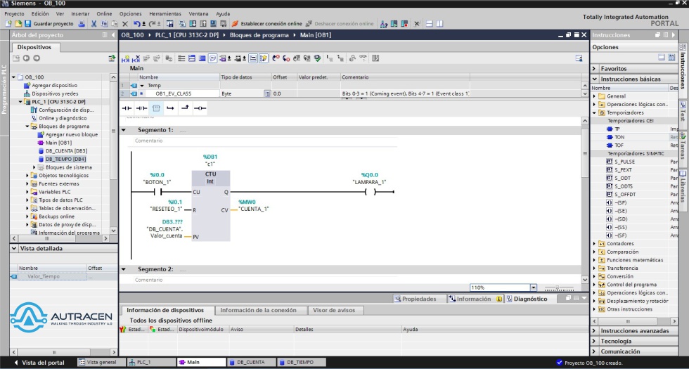Collapse Segmento 2 network
Viewport: 689px width, 369px height.
click(x=124, y=268)
